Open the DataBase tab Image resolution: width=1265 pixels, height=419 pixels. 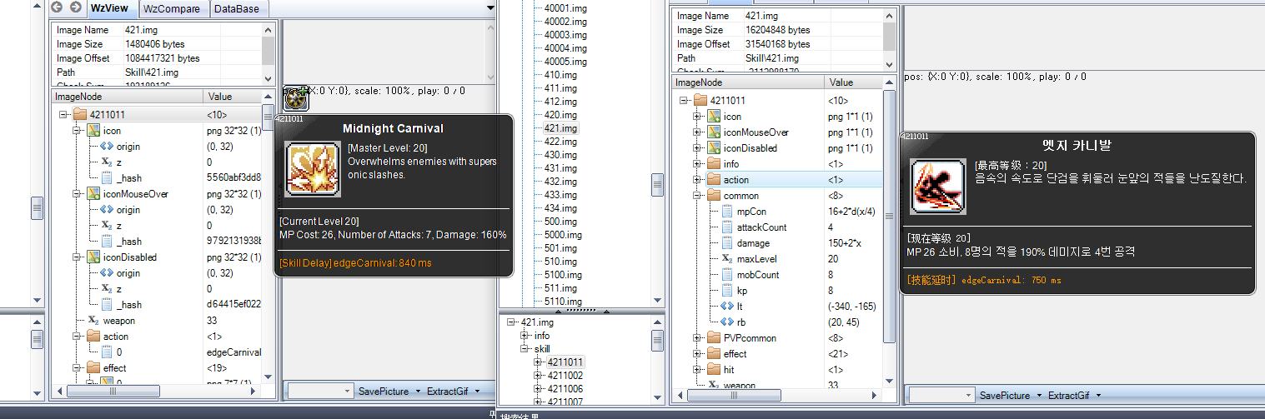coord(238,9)
